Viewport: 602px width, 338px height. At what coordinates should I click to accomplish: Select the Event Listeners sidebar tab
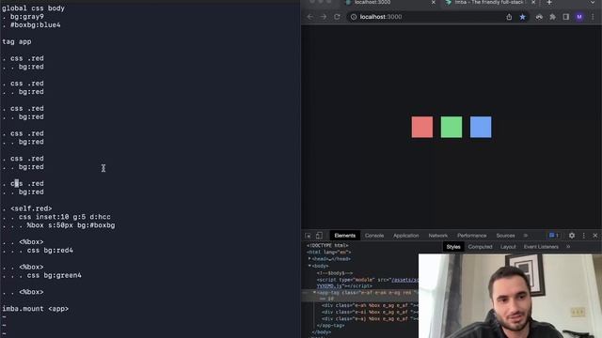click(541, 247)
